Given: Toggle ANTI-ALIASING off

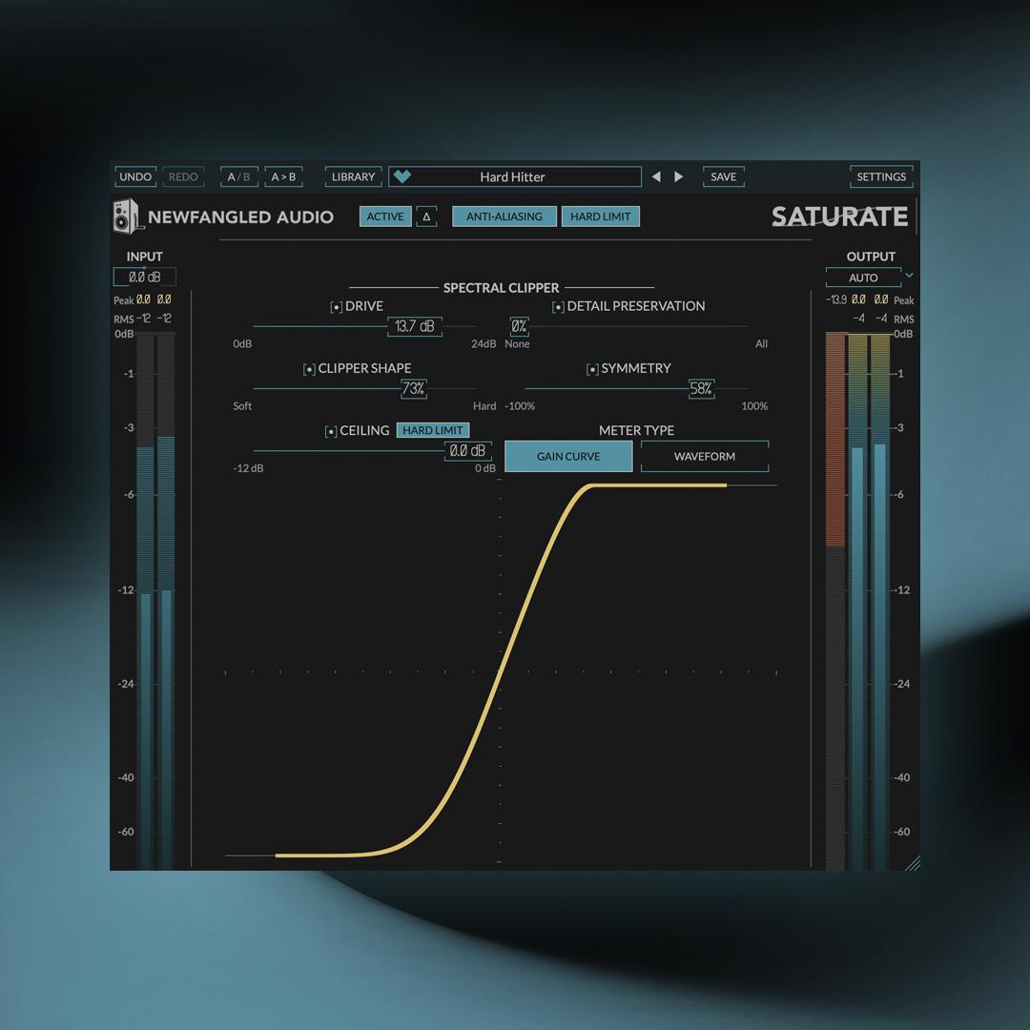Looking at the screenshot, I should coord(505,216).
